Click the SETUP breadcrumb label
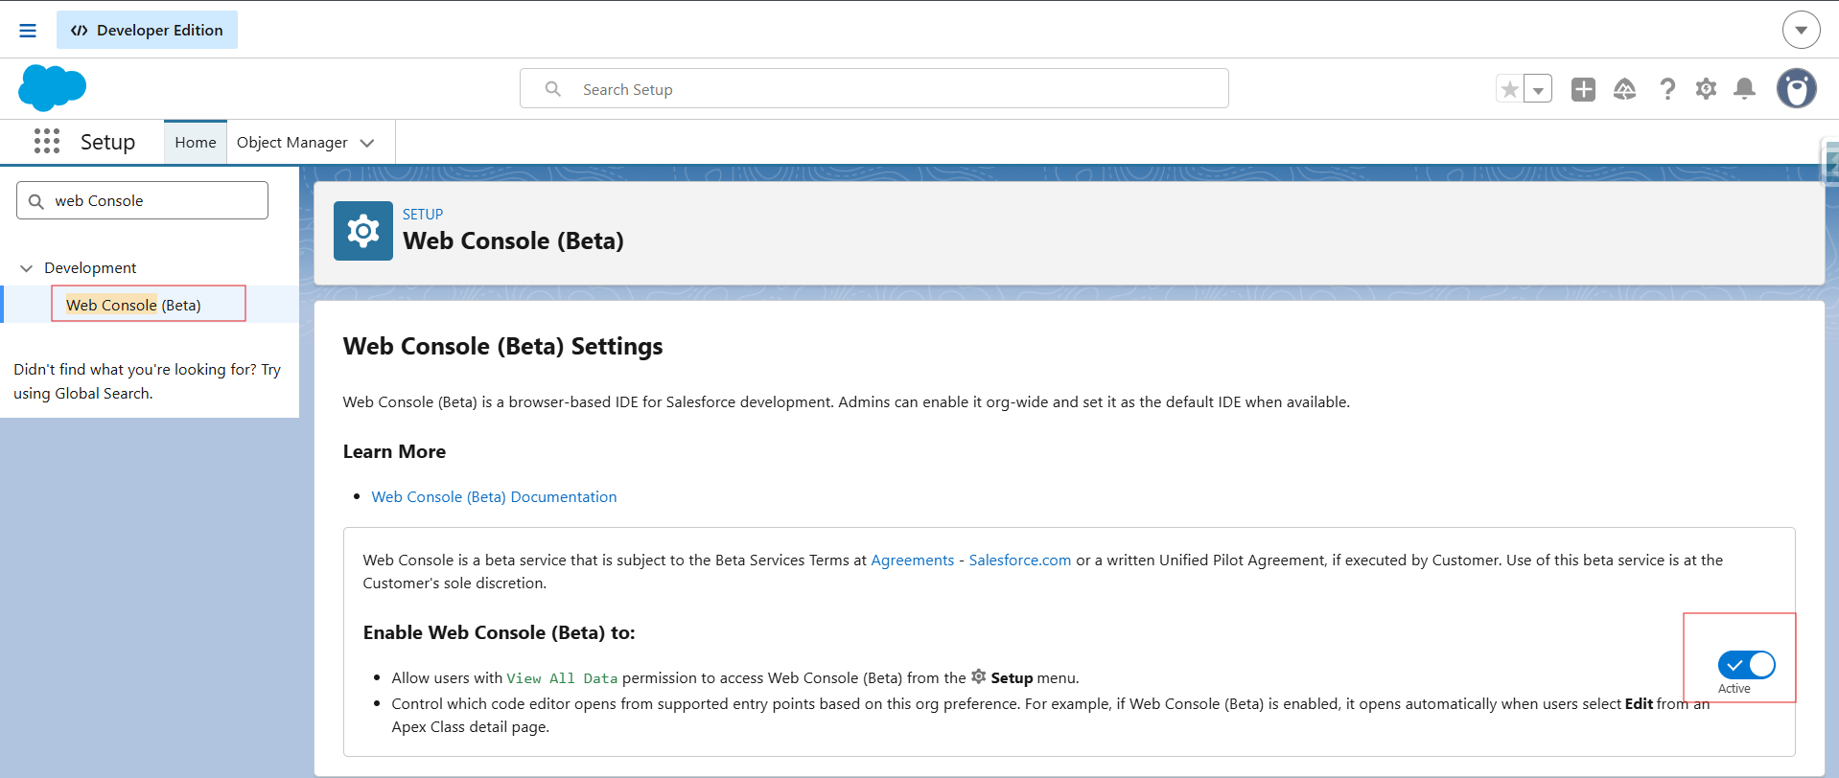Image resolution: width=1839 pixels, height=778 pixels. [x=423, y=214]
